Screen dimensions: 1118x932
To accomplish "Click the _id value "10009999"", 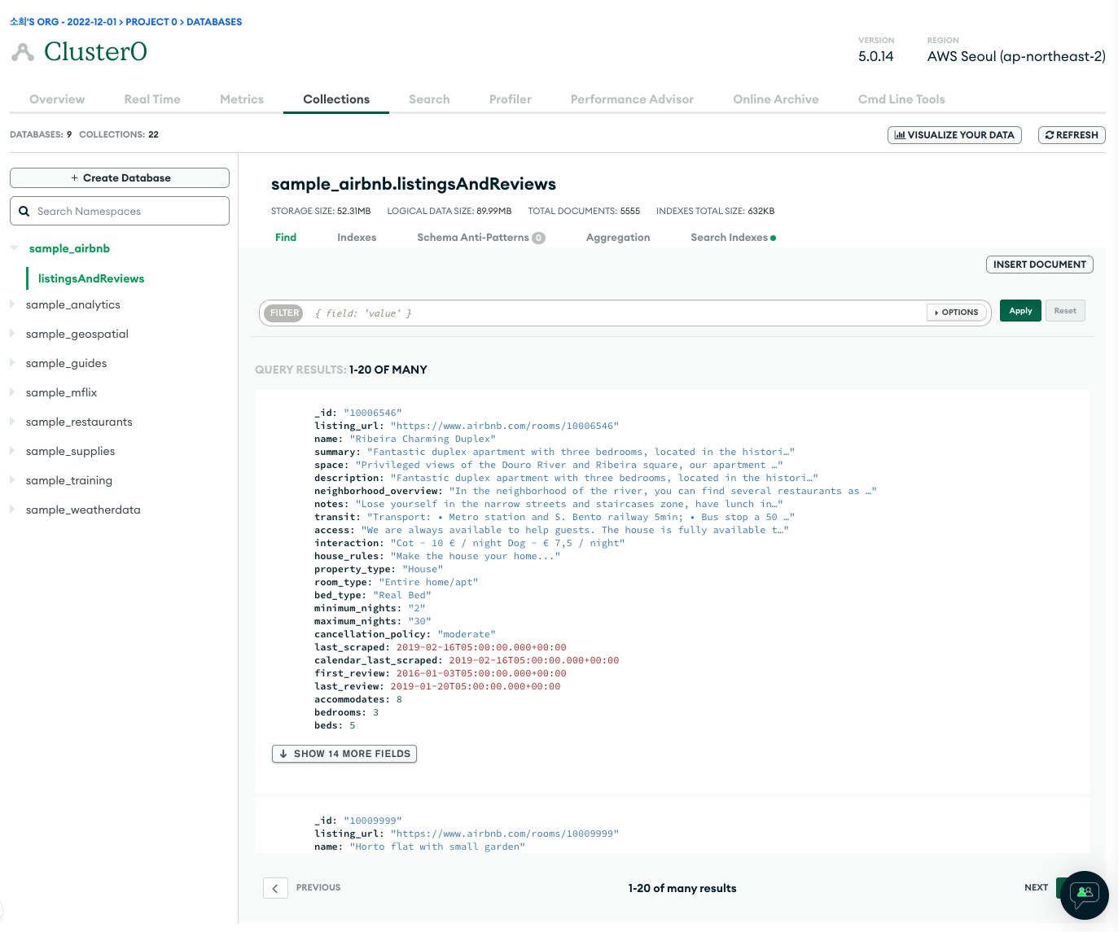I will pos(373,820).
